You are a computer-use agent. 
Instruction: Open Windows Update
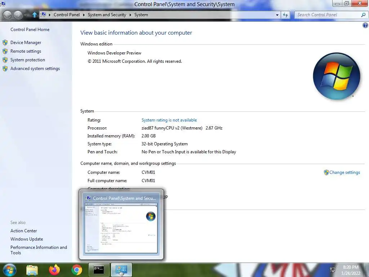tap(27, 239)
